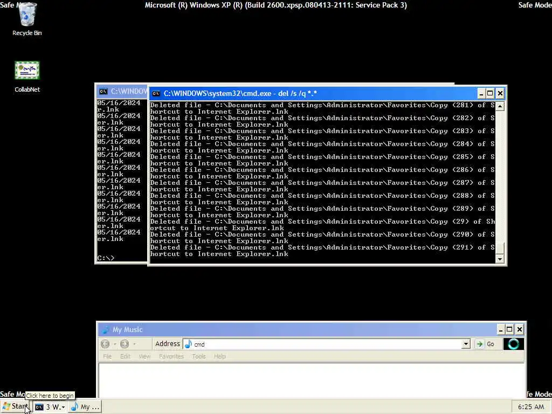Click the My Music title bar

[x=299, y=329]
